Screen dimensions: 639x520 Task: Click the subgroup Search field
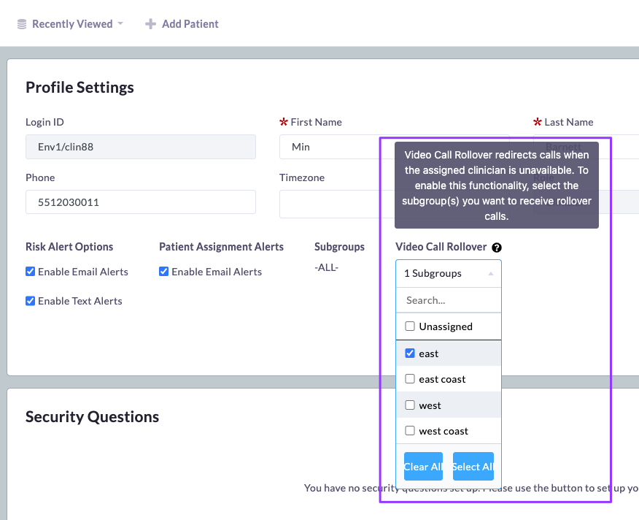[448, 300]
